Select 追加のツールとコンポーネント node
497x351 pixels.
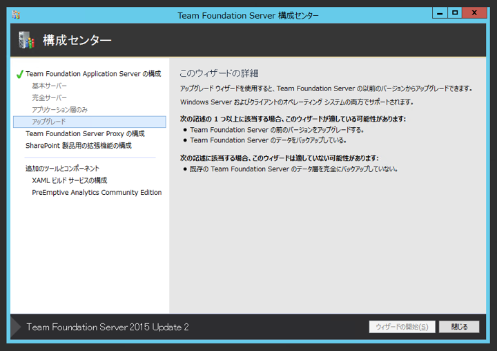62,169
